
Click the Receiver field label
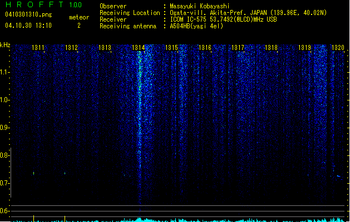113,19
